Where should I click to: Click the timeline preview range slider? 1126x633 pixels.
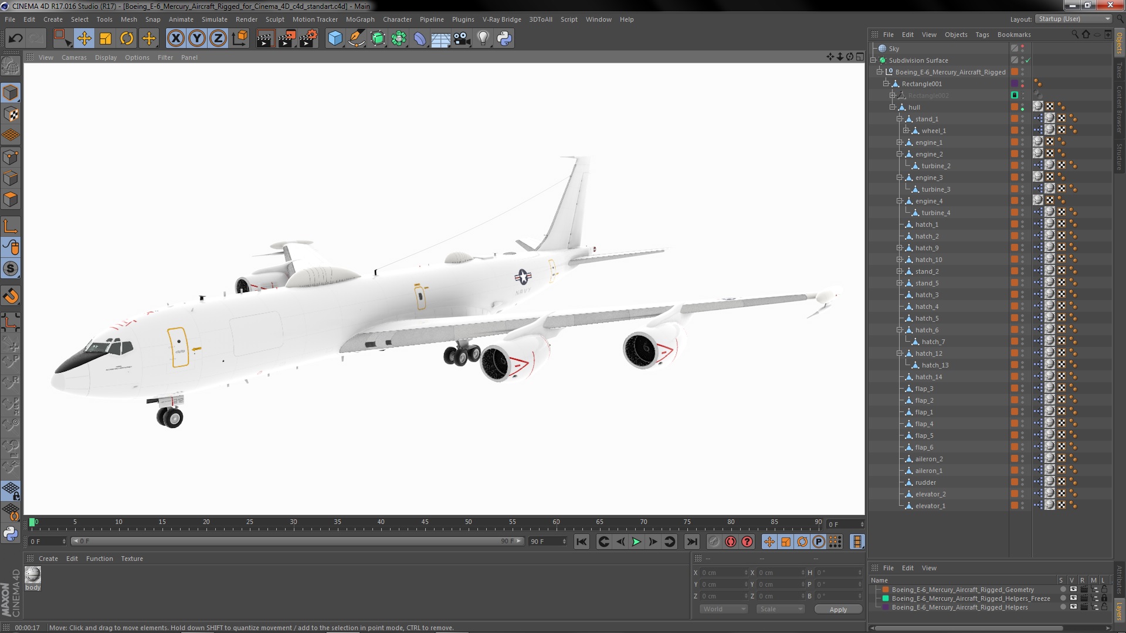click(x=297, y=541)
